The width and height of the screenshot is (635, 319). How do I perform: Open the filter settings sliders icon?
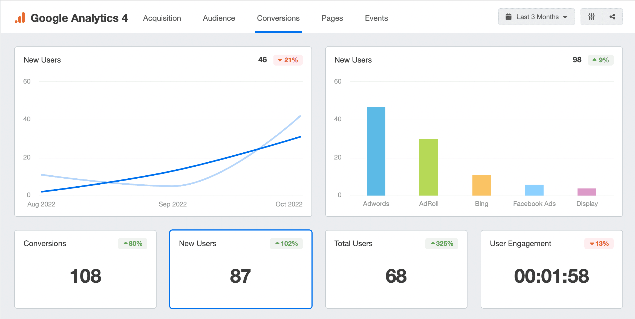coord(591,17)
